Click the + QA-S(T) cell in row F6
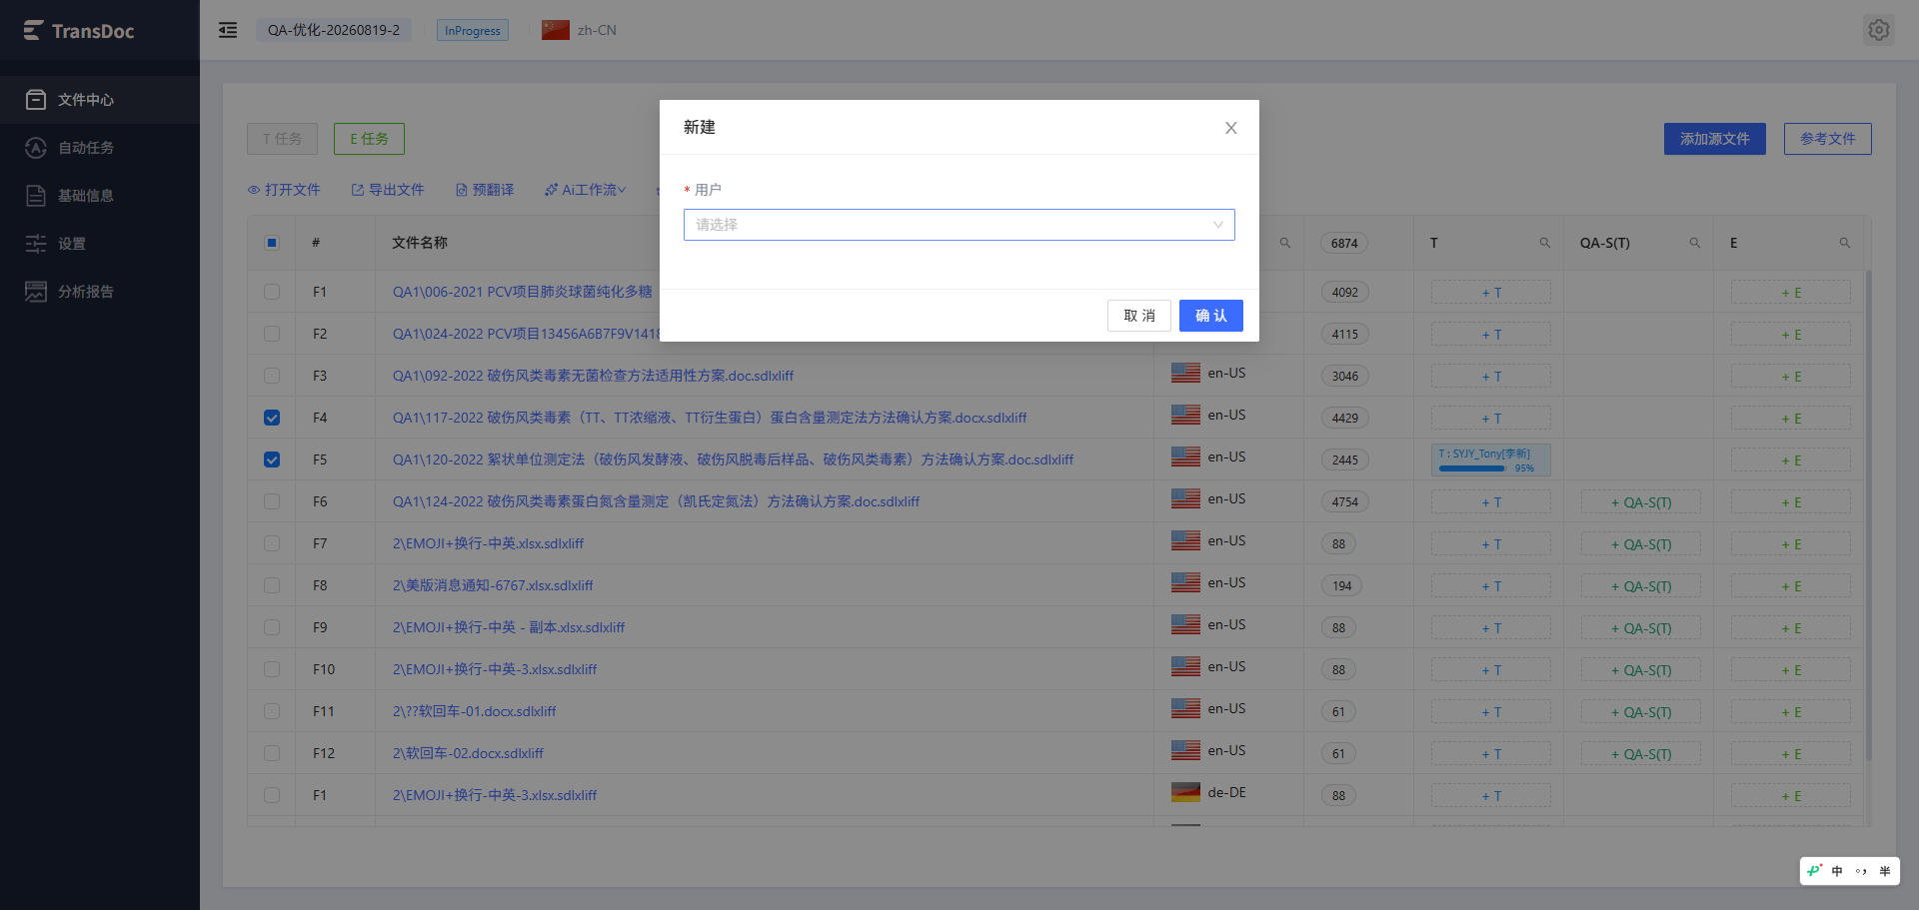 pos(1641,502)
